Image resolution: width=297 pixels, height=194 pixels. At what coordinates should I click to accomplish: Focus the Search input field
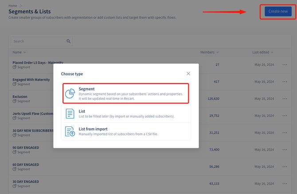click(42, 41)
